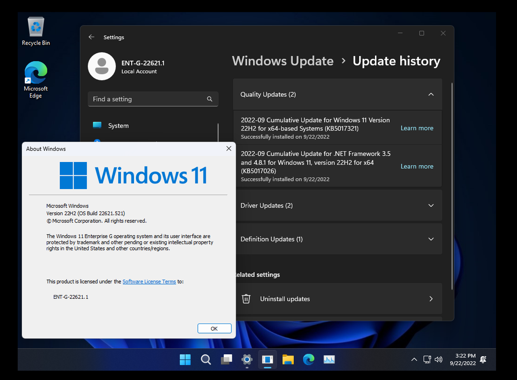Open the Windows Start button
Screen dimensions: 517x380
tap(185, 359)
